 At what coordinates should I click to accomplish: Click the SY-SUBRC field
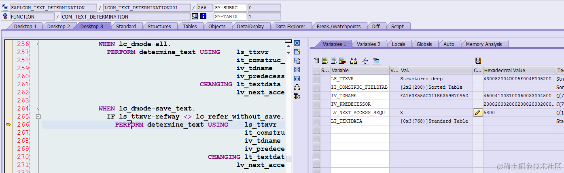pos(230,8)
